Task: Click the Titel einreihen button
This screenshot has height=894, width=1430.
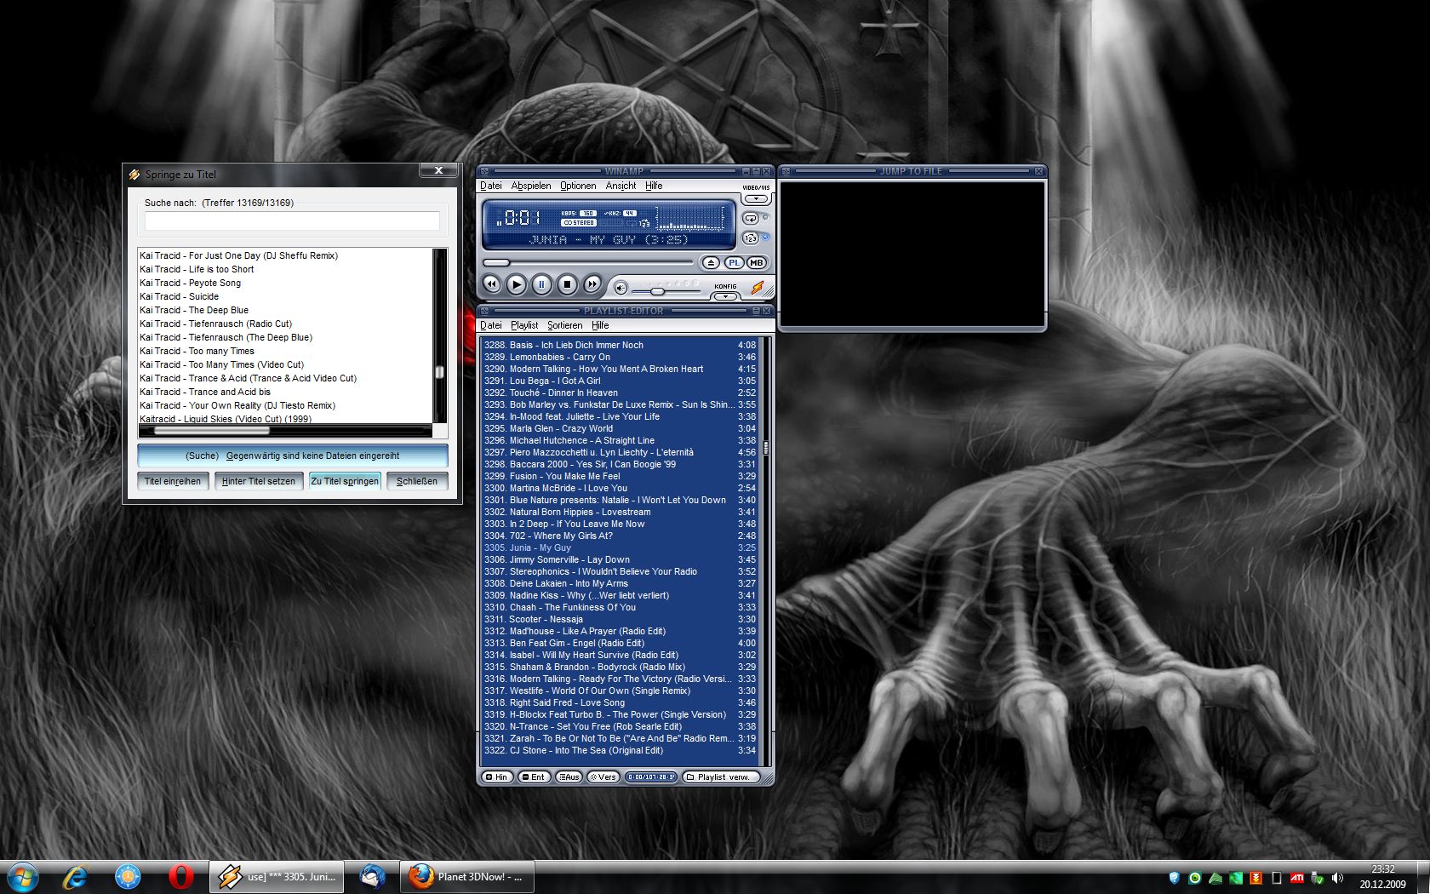Action: click(173, 481)
